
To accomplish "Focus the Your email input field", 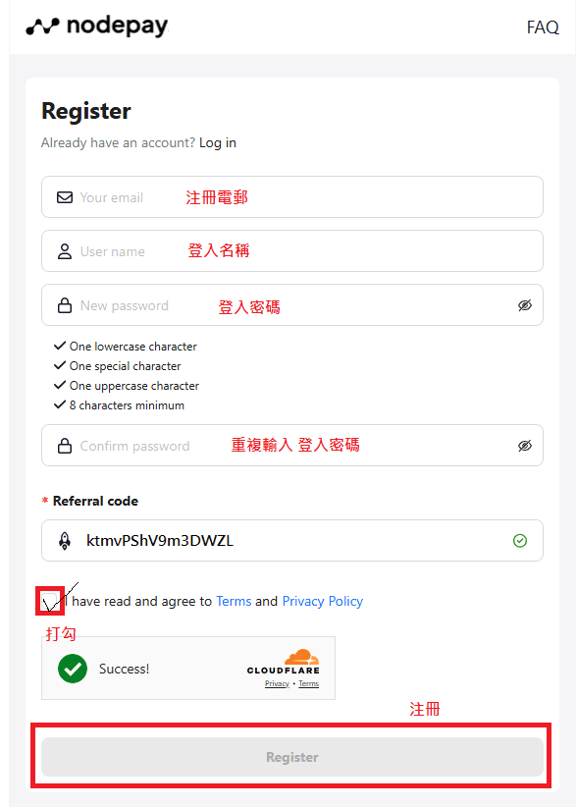I will tap(292, 197).
